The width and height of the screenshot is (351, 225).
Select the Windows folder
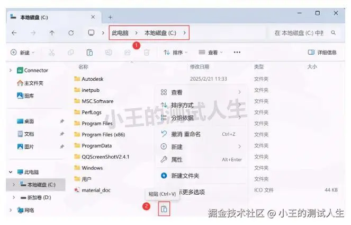coord(88,168)
